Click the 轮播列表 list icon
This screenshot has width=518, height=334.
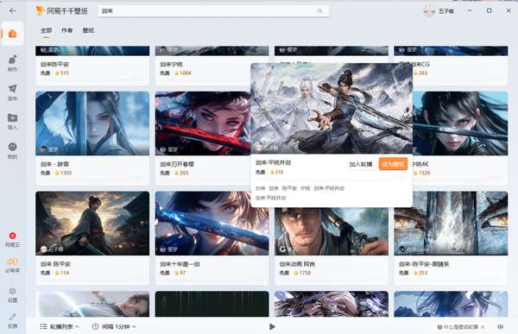coord(43,326)
